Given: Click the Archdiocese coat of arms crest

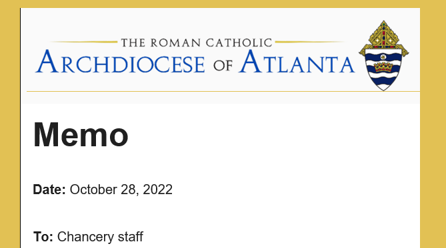Looking at the screenshot, I should tap(383, 56).
